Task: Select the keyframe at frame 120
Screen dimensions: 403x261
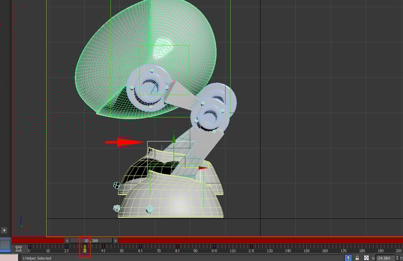Action: pos(251,247)
